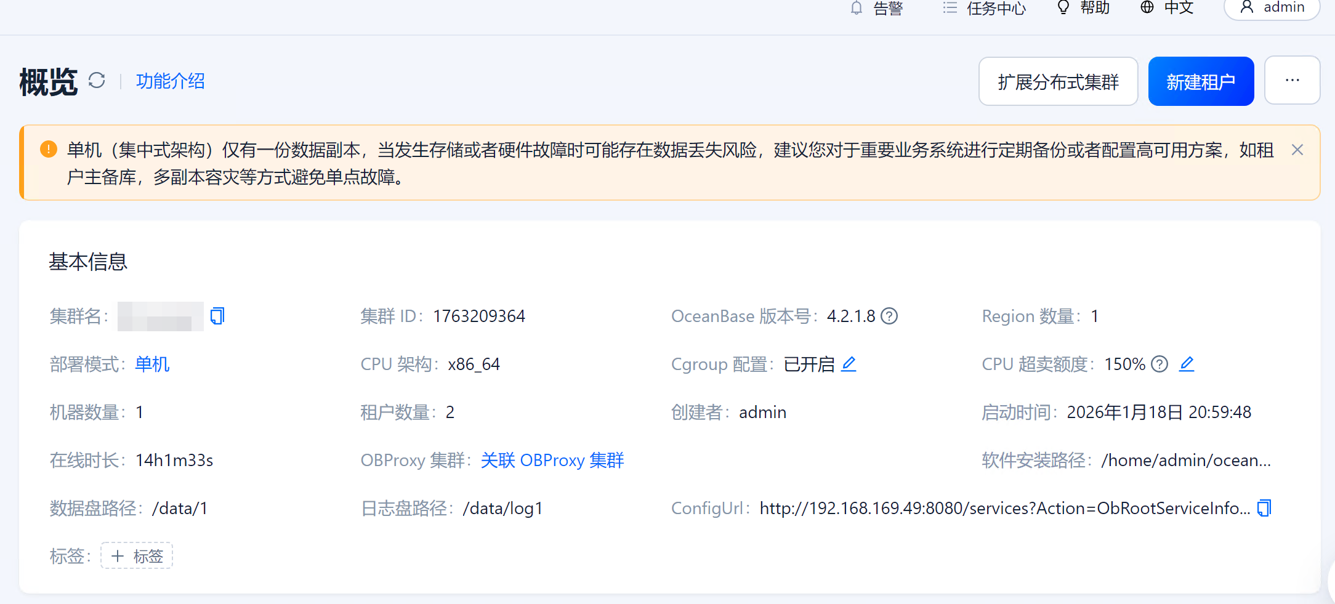This screenshot has height=604, width=1335.
Task: Copy the cluster name with copy icon
Action: tap(217, 316)
